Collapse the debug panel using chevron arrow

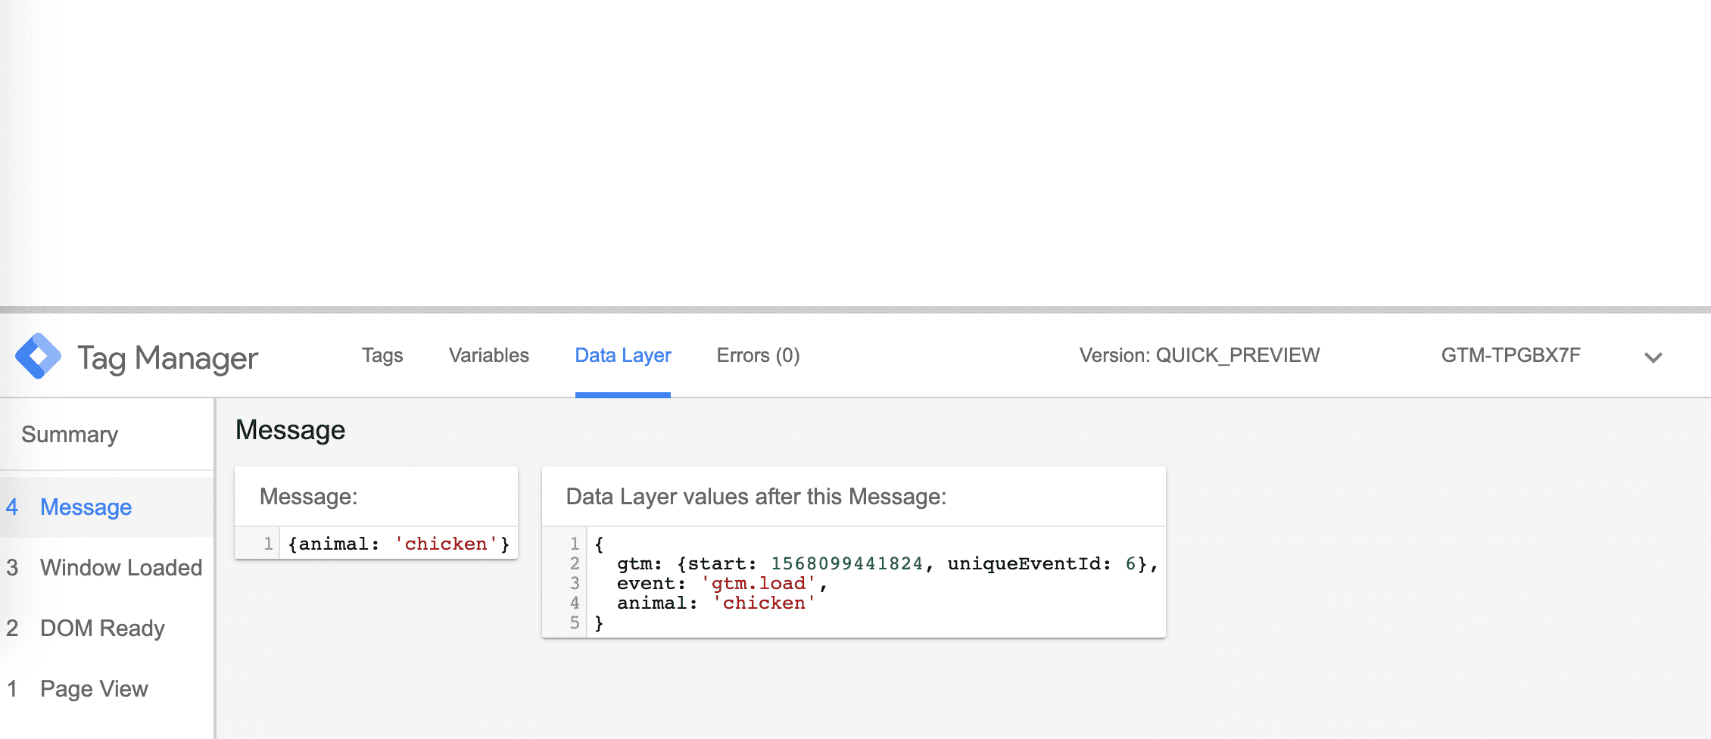[x=1653, y=357]
